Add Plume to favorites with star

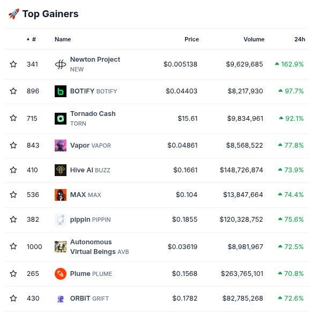click(13, 273)
